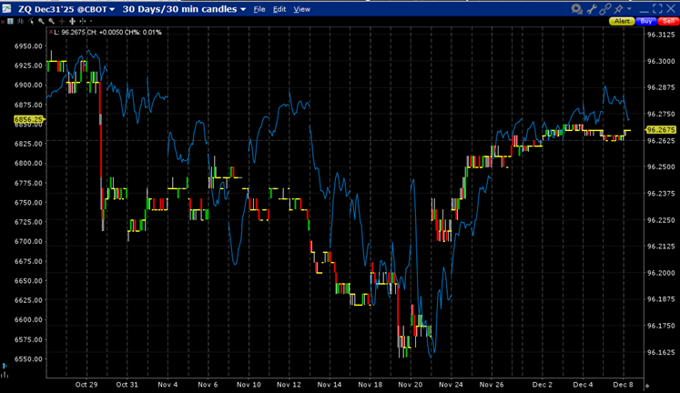680x393 pixels.
Task: Open chart settings wrench icon
Action: point(592,9)
